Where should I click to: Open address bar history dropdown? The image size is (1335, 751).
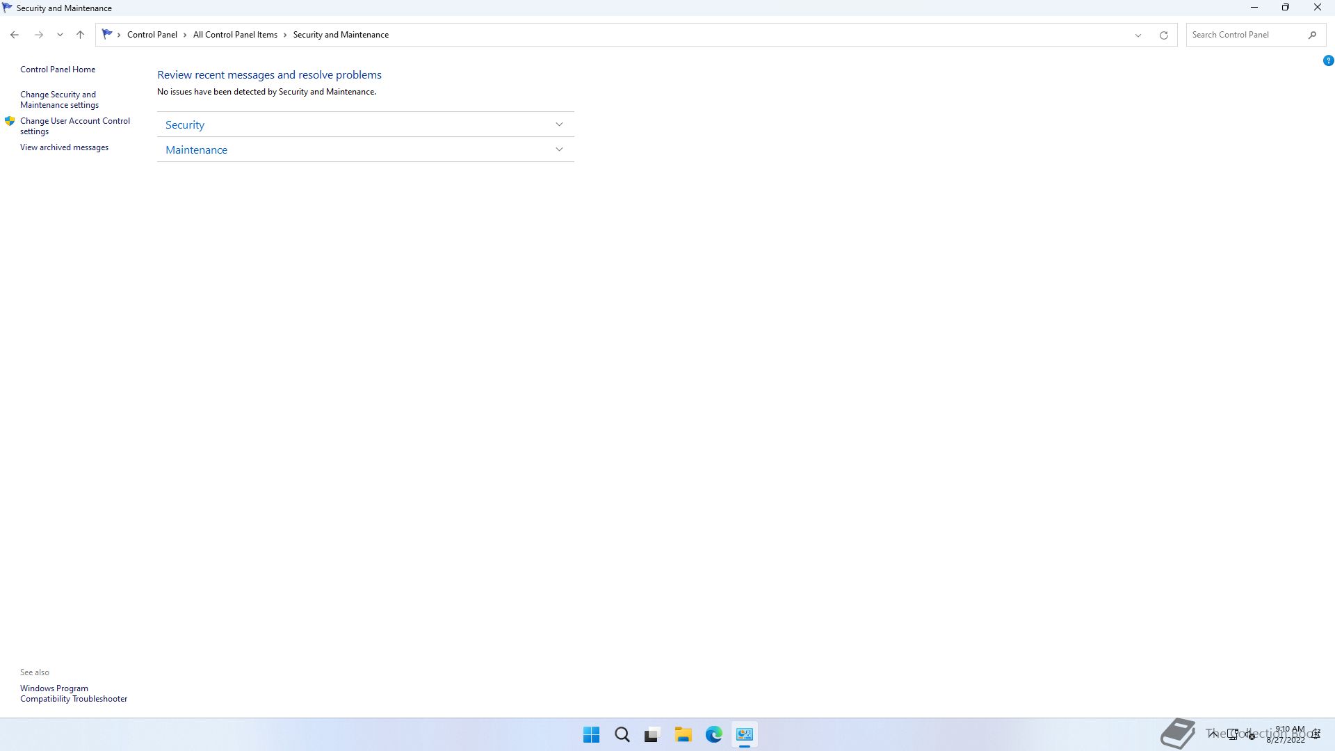coord(1138,35)
